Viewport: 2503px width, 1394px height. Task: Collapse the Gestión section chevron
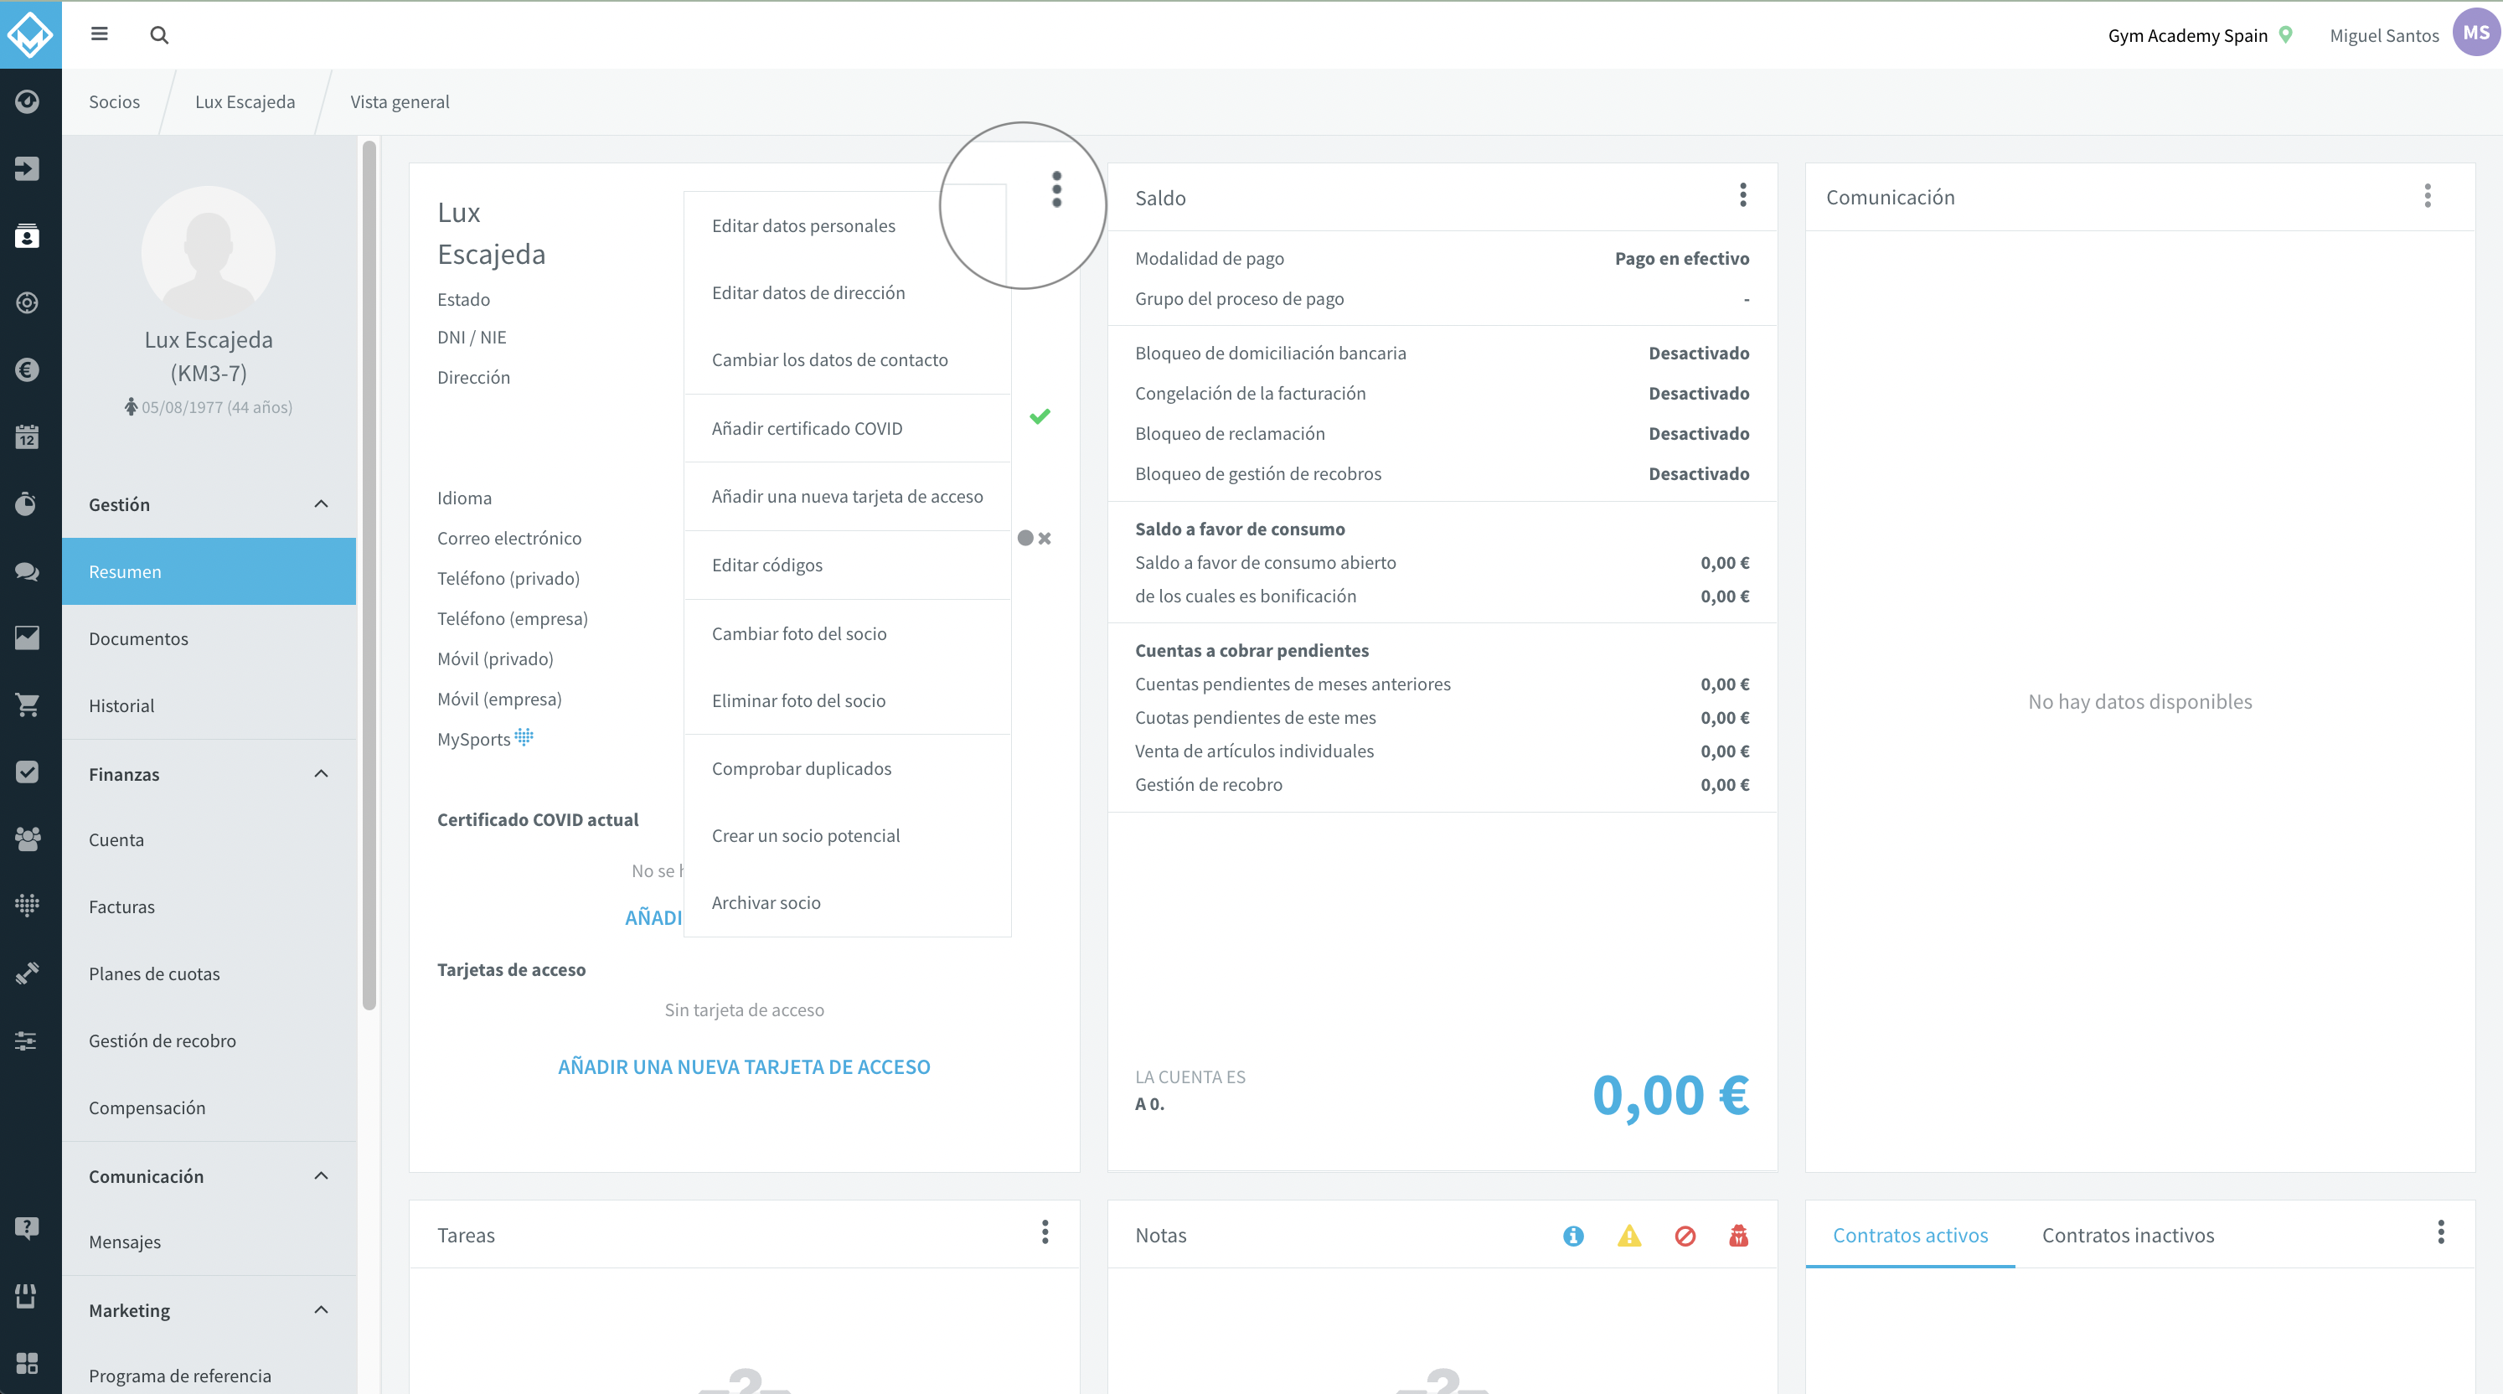322,503
